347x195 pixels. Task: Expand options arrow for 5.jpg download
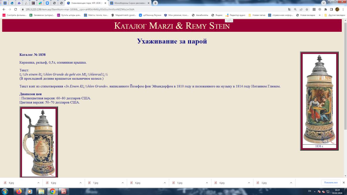207,183
